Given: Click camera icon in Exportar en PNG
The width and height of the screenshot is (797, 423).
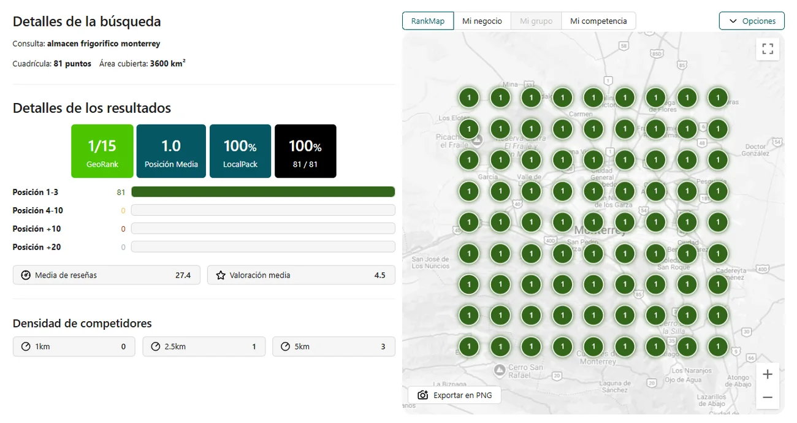Looking at the screenshot, I should (x=422, y=395).
